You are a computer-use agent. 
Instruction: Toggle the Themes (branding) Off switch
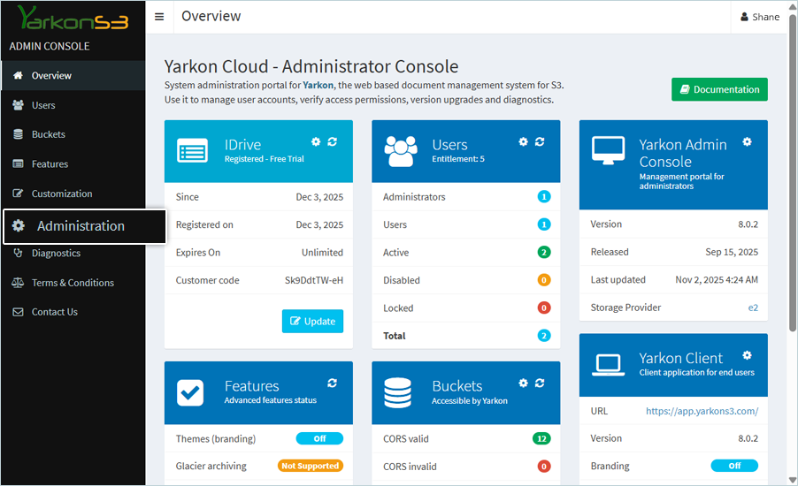(319, 438)
